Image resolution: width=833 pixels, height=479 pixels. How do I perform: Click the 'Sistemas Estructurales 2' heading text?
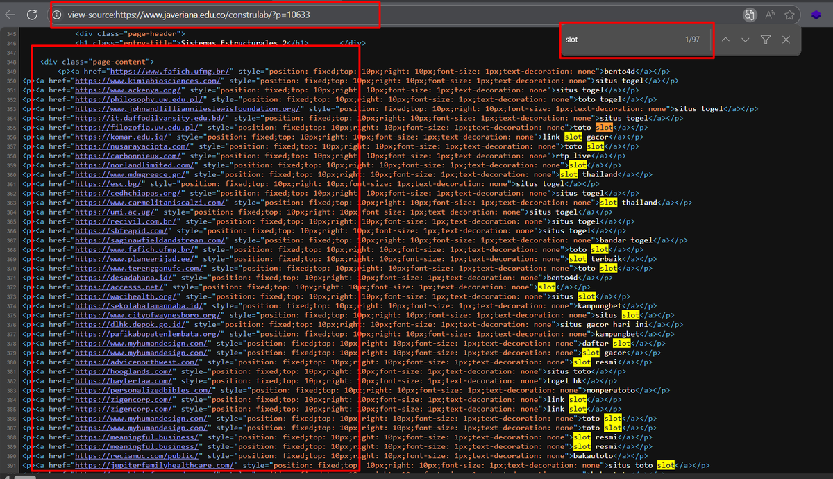234,43
